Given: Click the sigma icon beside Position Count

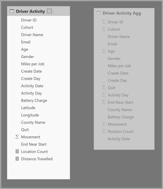Looking at the screenshot, I should pos(104,131).
